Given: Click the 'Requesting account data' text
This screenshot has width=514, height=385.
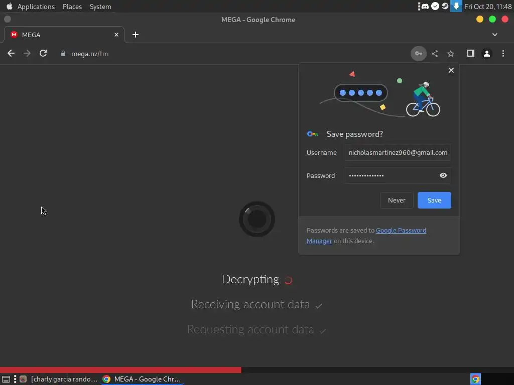Looking at the screenshot, I should pyautogui.click(x=250, y=329).
